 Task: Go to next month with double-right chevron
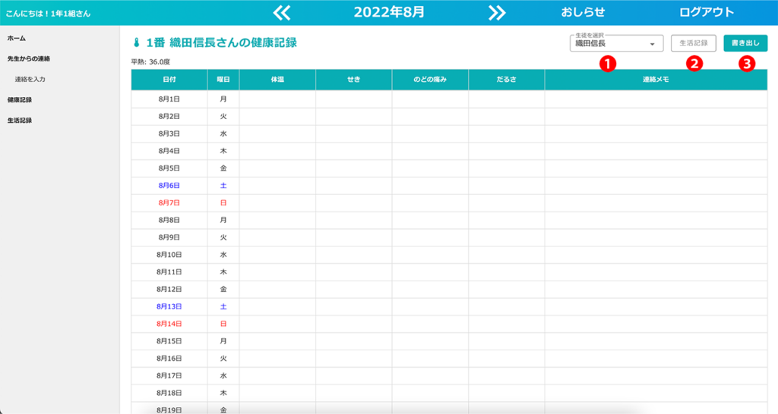point(497,12)
